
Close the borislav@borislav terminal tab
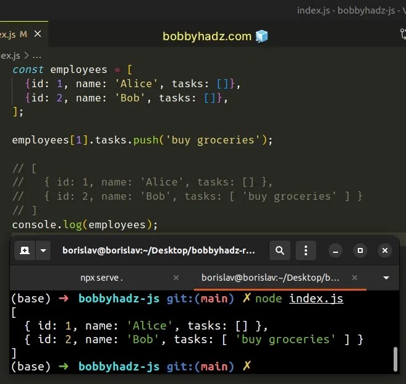click(x=355, y=278)
